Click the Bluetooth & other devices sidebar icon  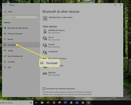coord(5,28)
